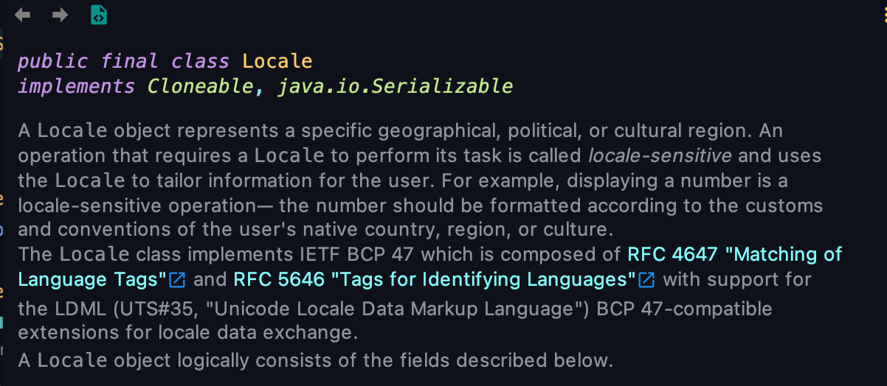Click the "implements" keyword
The image size is (887, 386).
point(76,86)
